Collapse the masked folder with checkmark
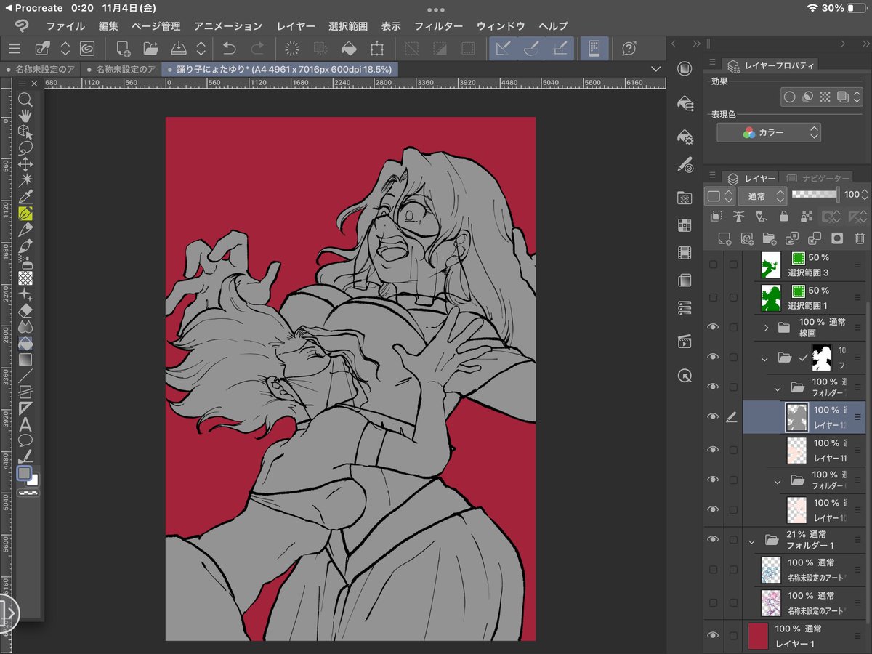The height and width of the screenshot is (654, 872). pos(765,358)
